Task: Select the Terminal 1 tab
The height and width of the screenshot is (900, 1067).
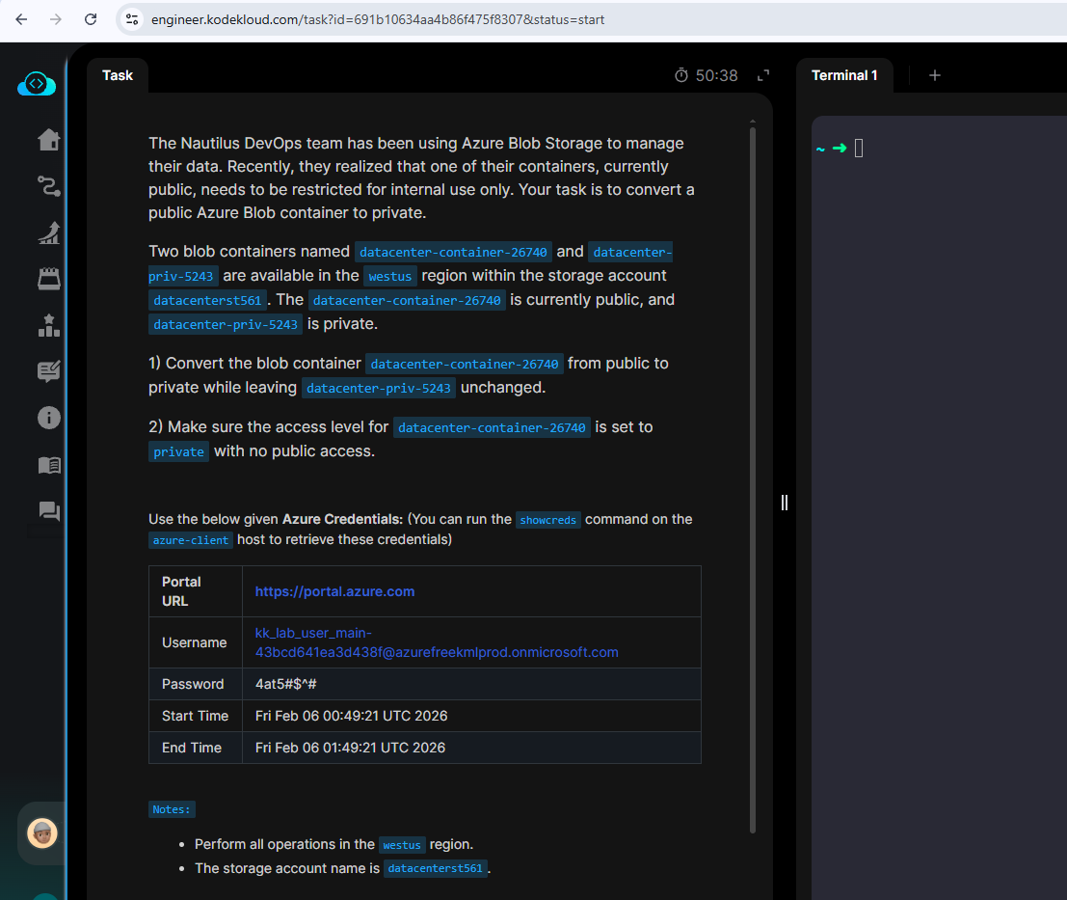Action: click(x=844, y=75)
